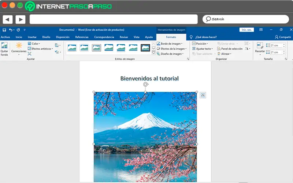The width and height of the screenshot is (293, 183).
Task: Click the Recortar crop icon
Action: point(260,45)
